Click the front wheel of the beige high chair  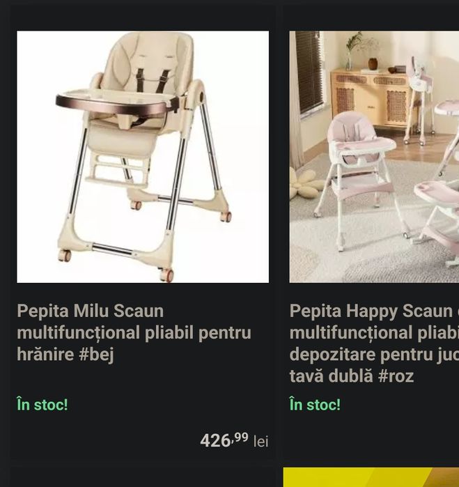click(166, 275)
